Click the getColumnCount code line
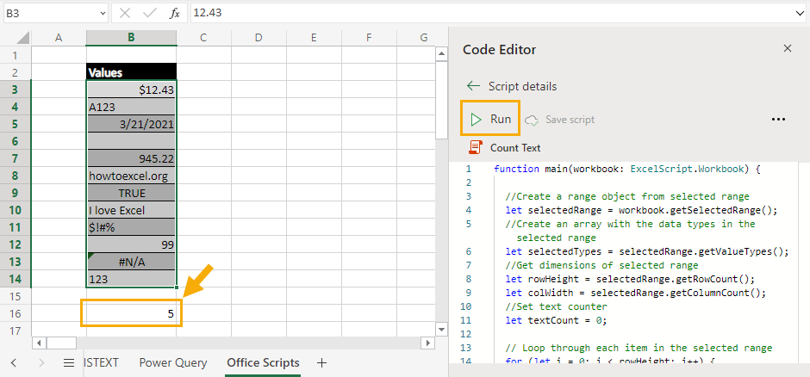 pyautogui.click(x=635, y=293)
